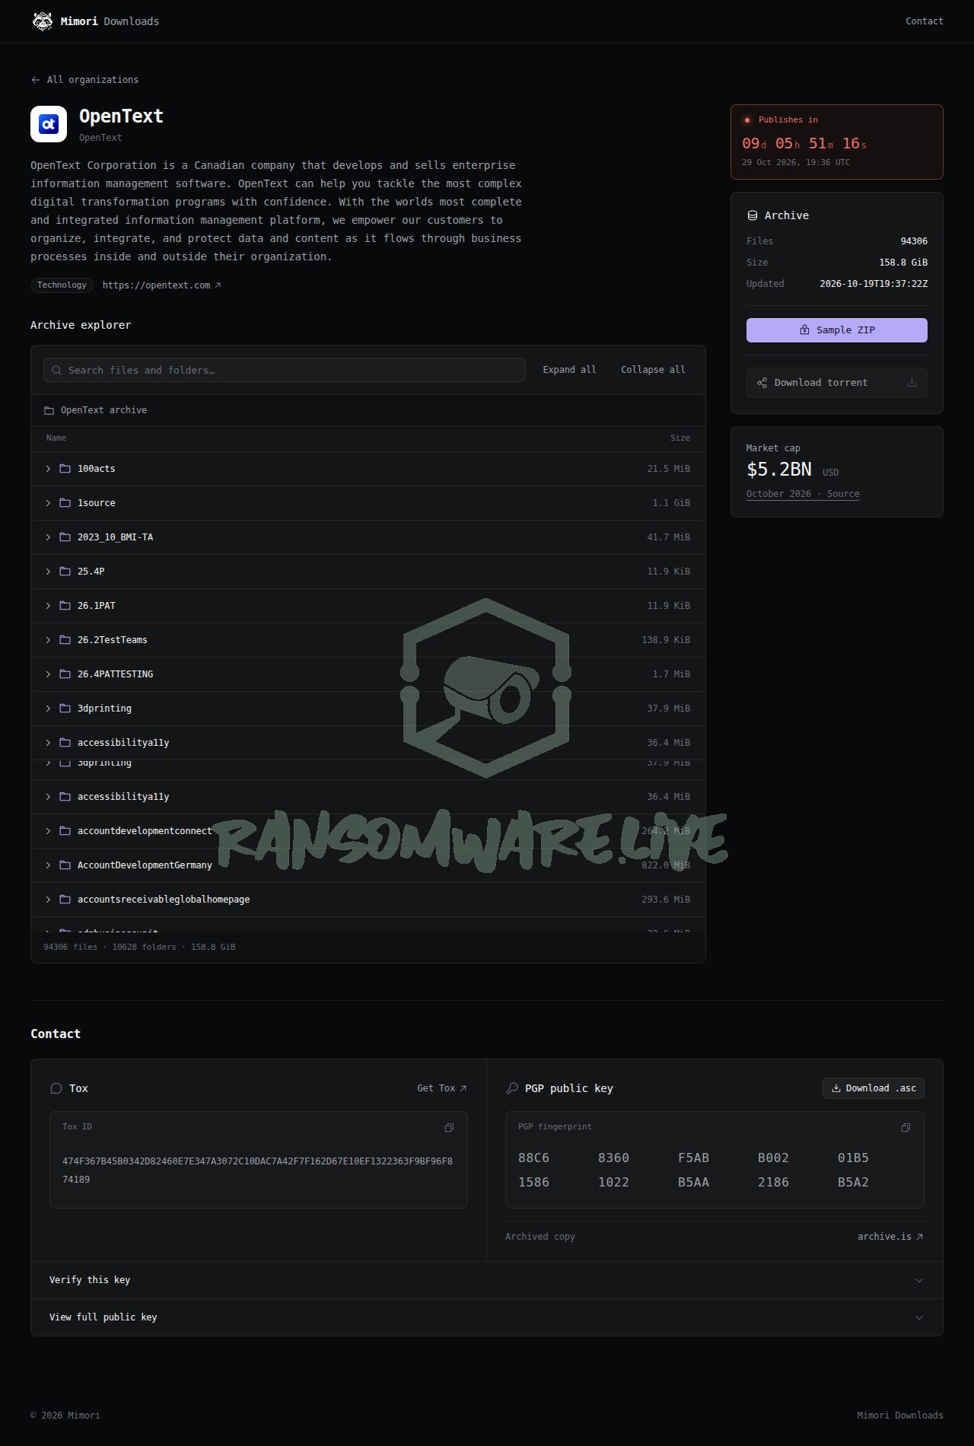This screenshot has height=1446, width=974.
Task: Click the 1.1 GiB size of 1source
Action: coord(671,503)
